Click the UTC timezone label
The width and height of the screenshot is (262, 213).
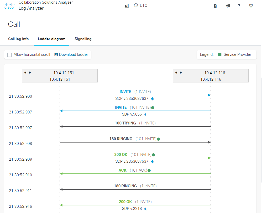(x=144, y=6)
